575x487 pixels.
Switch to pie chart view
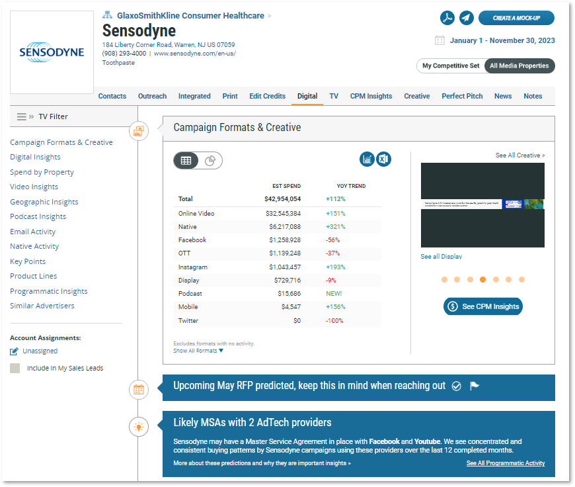pos(210,161)
